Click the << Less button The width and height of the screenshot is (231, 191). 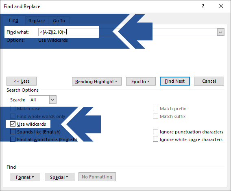pyautogui.click(x=22, y=81)
